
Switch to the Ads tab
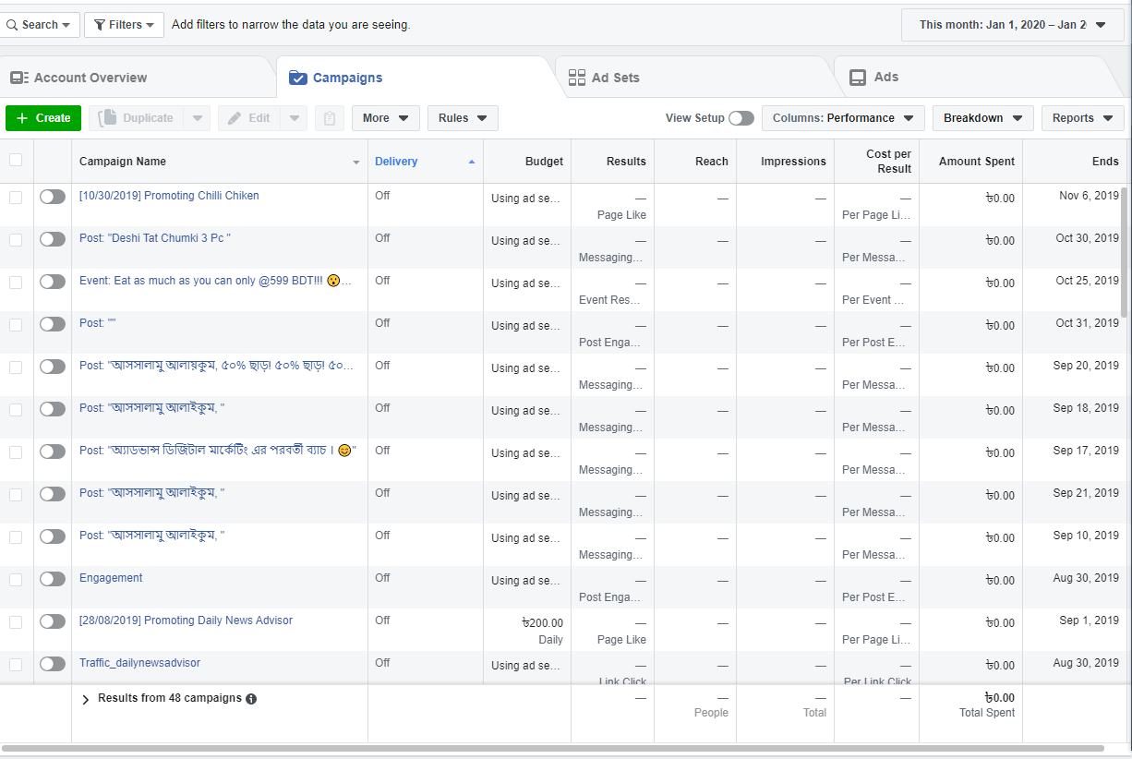tap(974, 78)
